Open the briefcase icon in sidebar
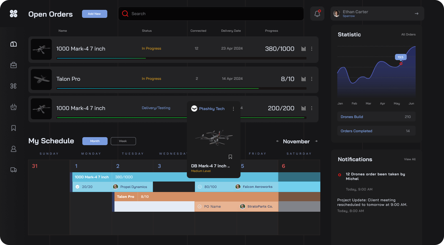This screenshot has width=444, height=245. coord(14,65)
